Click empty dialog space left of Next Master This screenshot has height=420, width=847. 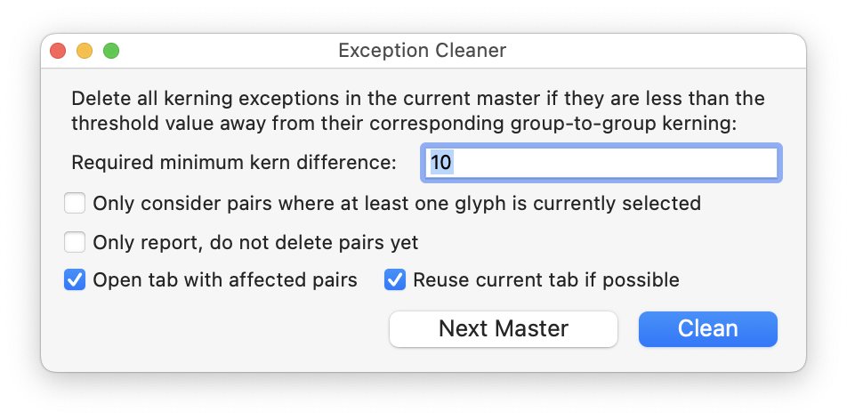(222, 329)
